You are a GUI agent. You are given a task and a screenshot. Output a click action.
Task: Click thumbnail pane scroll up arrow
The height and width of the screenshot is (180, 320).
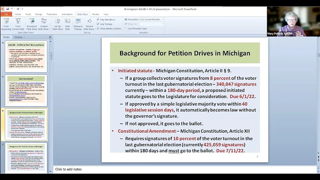[x=50, y=41]
